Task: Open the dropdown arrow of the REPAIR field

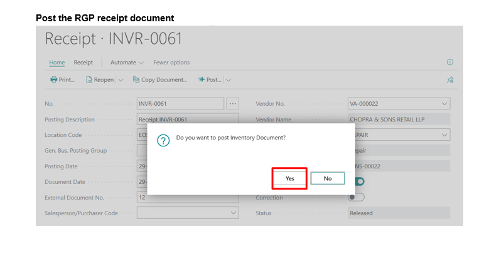Action: 444,135
